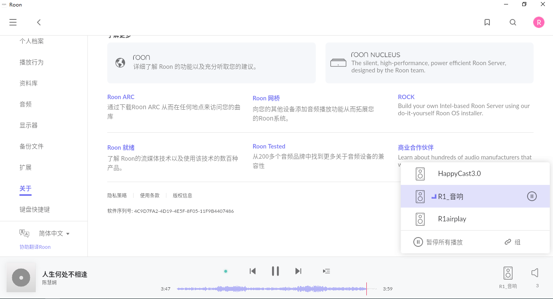Image resolution: width=553 pixels, height=299 pixels.
Task: Select the R1airplay zone
Action: click(475, 219)
